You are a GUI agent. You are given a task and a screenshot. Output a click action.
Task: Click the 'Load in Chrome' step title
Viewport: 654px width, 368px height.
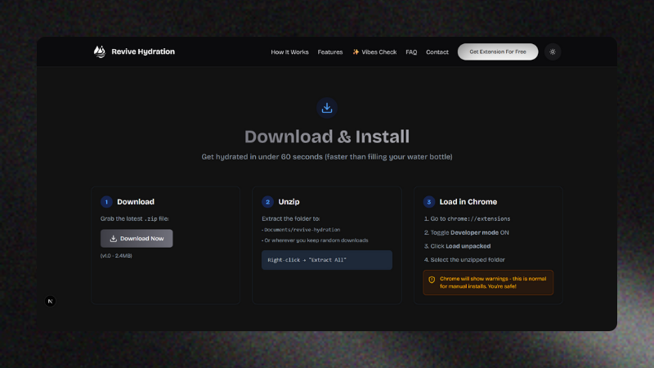coord(468,202)
